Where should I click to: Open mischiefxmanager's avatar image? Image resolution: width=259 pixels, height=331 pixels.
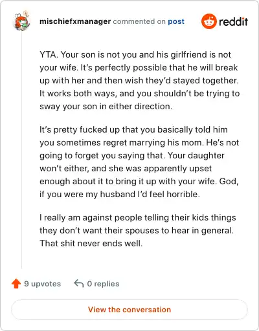tap(21, 21)
